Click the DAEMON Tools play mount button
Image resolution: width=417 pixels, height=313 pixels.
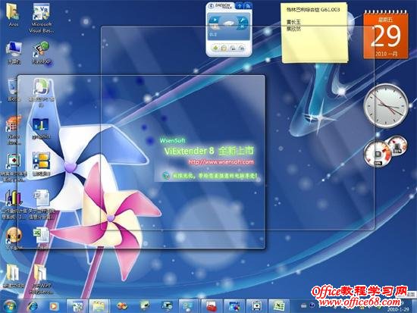[214, 20]
